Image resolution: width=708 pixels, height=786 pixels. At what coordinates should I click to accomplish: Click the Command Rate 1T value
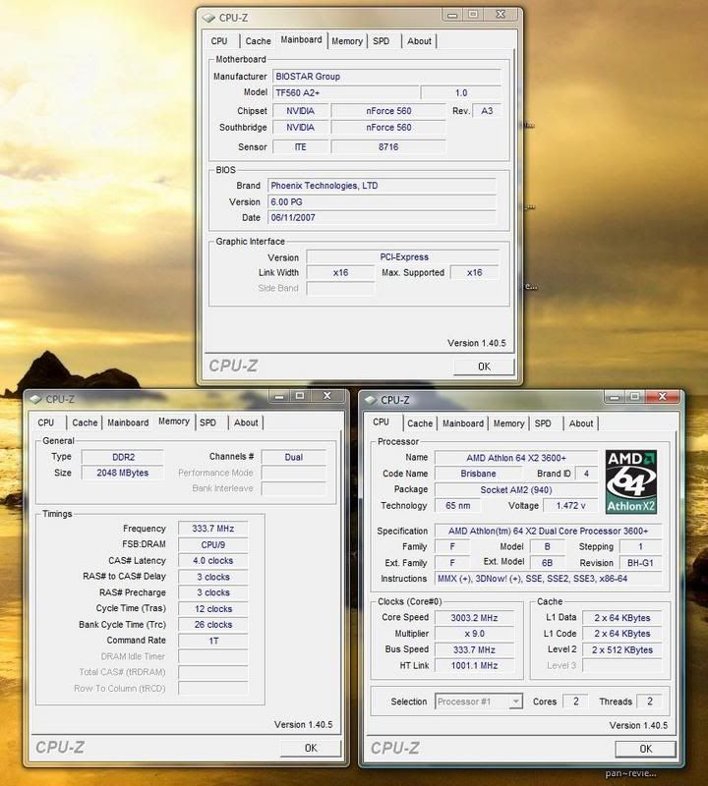click(x=213, y=642)
